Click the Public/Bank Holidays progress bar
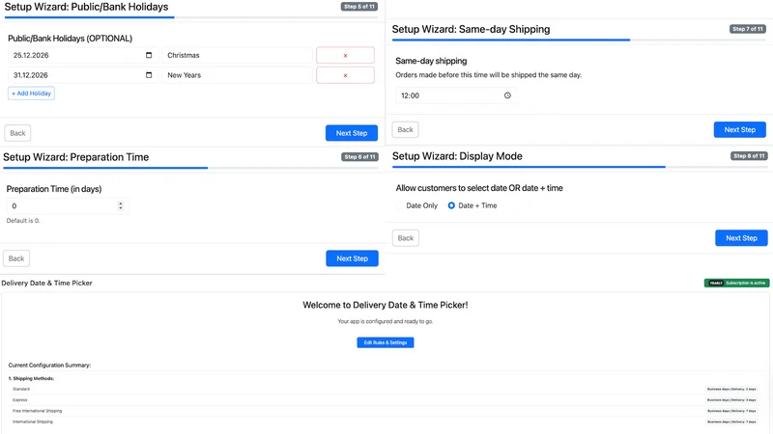The height and width of the screenshot is (434, 773). (x=191, y=17)
